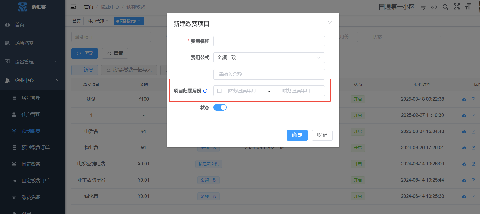The image size is (480, 214).
Task: Click the cloud upload icon in header
Action: (434, 7)
